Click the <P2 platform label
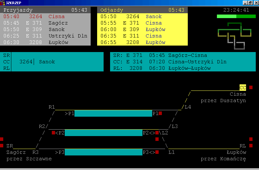The height and width of the screenshot is (170, 259). (60, 133)
